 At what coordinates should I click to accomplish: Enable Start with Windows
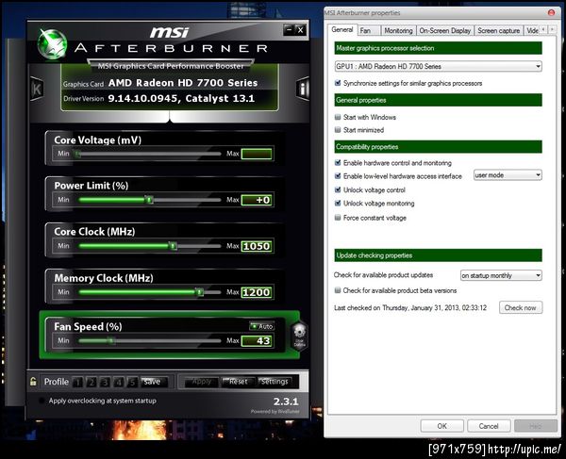(338, 117)
